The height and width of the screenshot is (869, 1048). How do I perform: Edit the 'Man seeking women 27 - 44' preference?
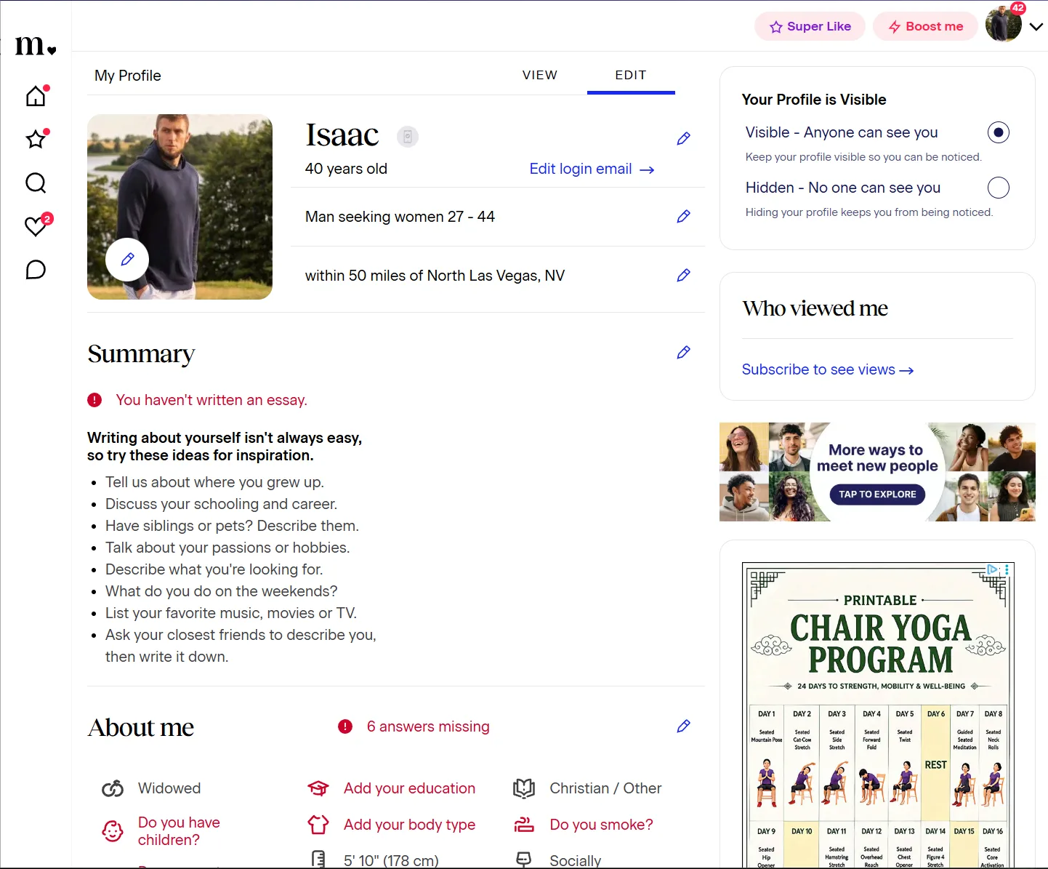[x=683, y=216]
